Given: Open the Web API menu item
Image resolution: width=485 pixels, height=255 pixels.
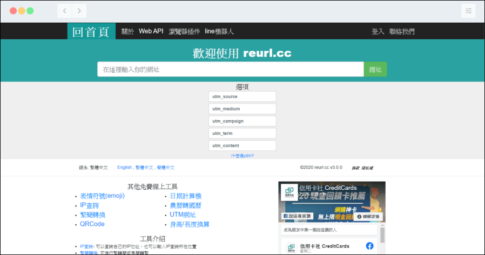Looking at the screenshot, I should point(151,31).
